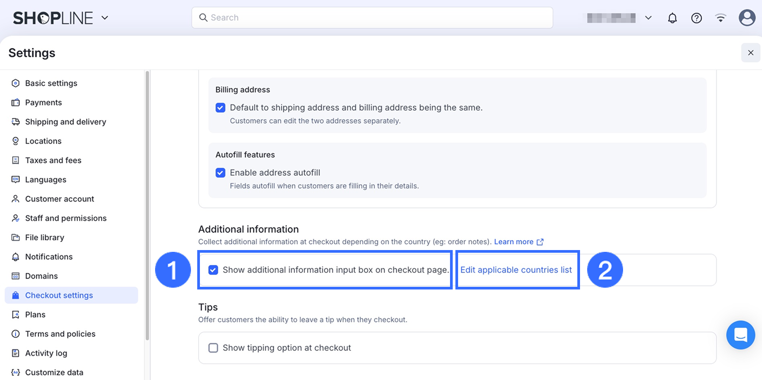762x380 pixels.
Task: Go to Payments settings
Action: (71, 103)
